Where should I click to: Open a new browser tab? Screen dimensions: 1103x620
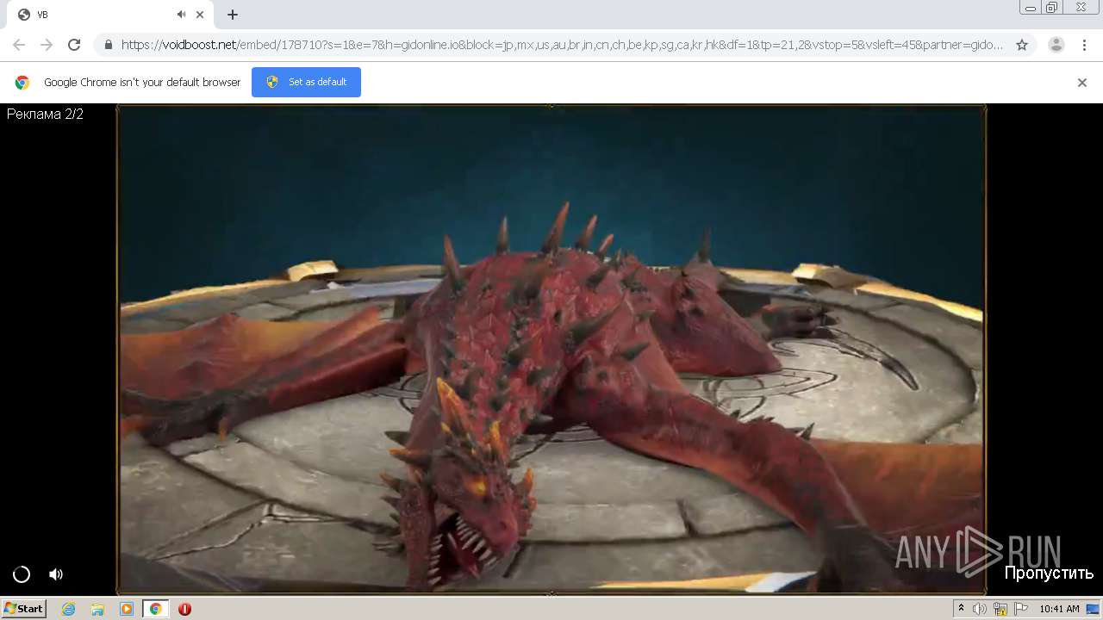click(233, 15)
